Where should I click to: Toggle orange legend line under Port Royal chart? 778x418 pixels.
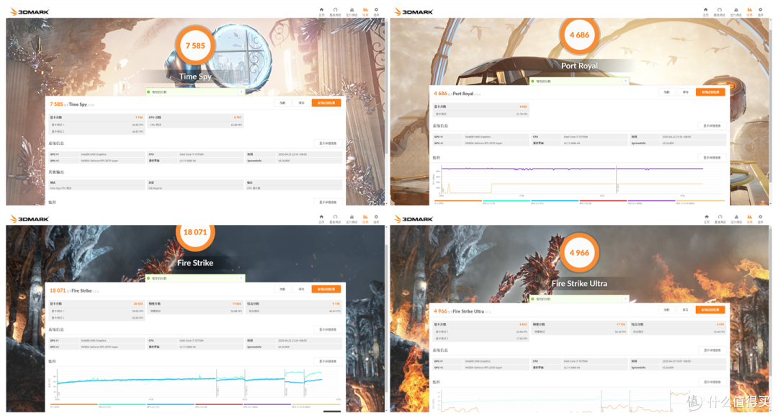point(457,200)
